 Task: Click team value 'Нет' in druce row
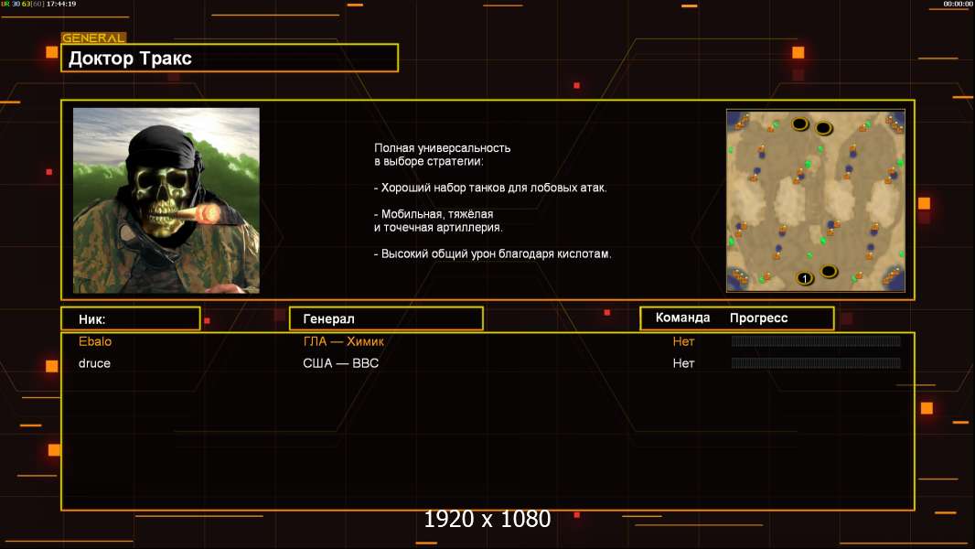pos(683,363)
